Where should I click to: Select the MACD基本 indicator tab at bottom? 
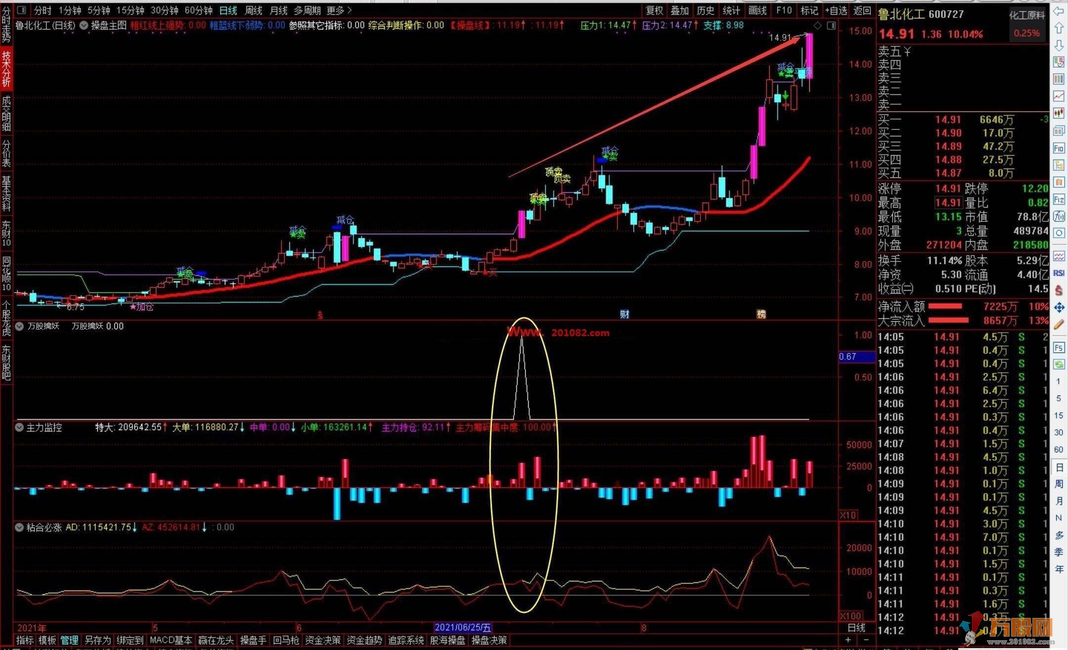(171, 640)
